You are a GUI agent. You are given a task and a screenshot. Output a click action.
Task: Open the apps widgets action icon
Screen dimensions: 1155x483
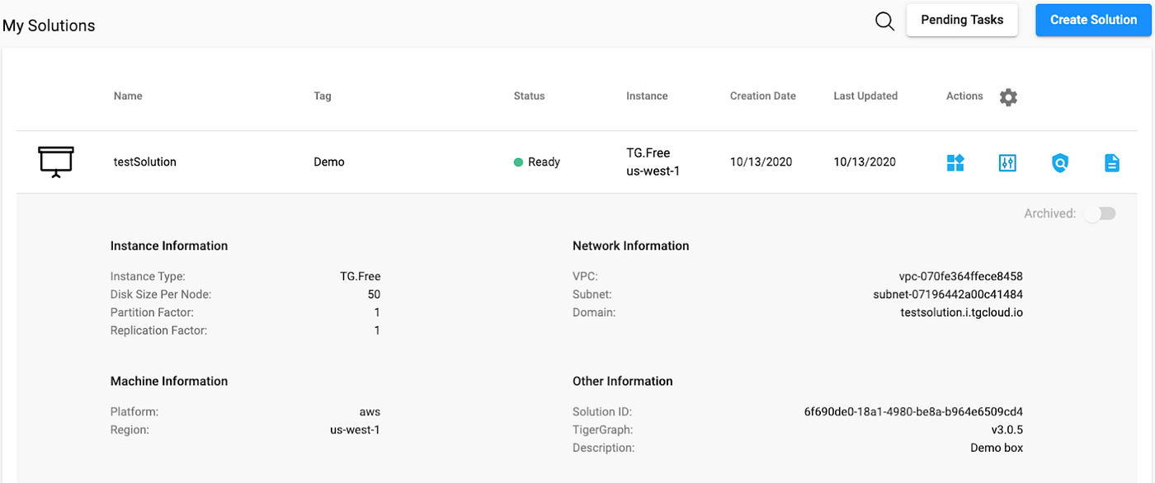click(955, 162)
